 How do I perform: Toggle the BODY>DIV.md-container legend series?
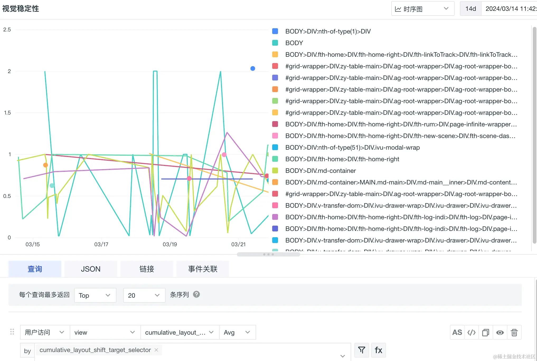[x=320, y=171]
